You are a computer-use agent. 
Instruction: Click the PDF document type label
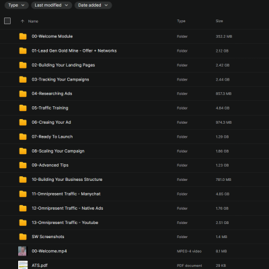190,266
